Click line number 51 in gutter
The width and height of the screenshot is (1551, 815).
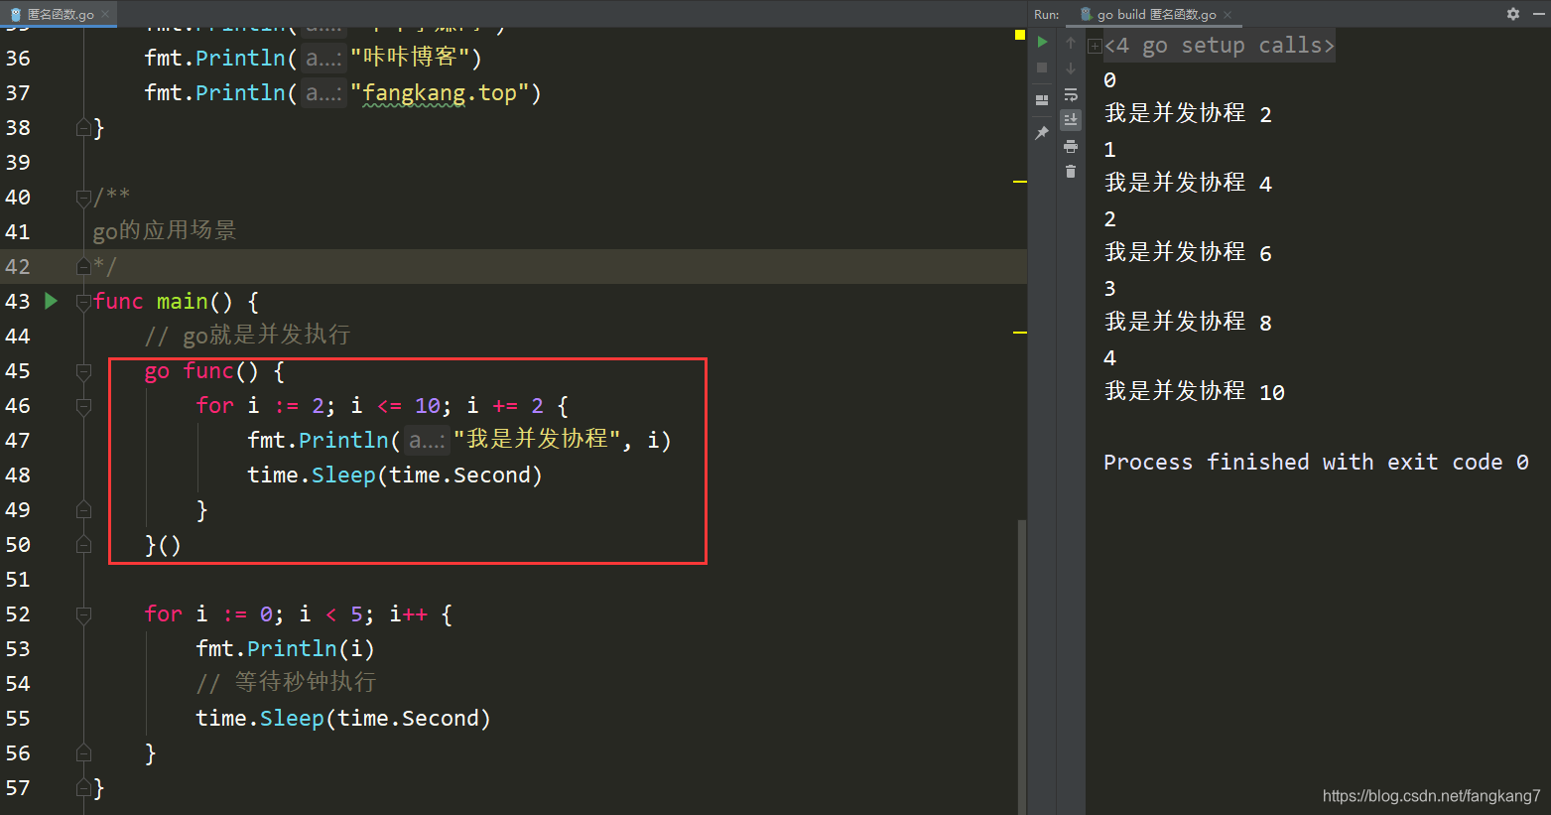[18, 580]
